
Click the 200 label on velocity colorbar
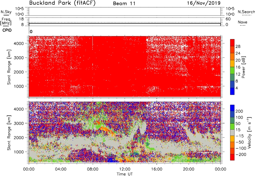tap(239, 111)
